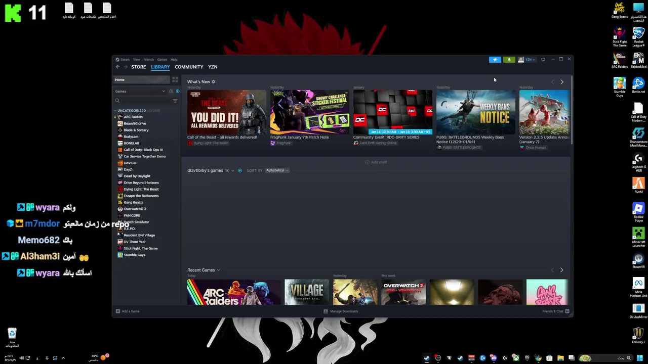Go back with the Steam back arrow
This screenshot has width=648, height=364.
pyautogui.click(x=117, y=67)
